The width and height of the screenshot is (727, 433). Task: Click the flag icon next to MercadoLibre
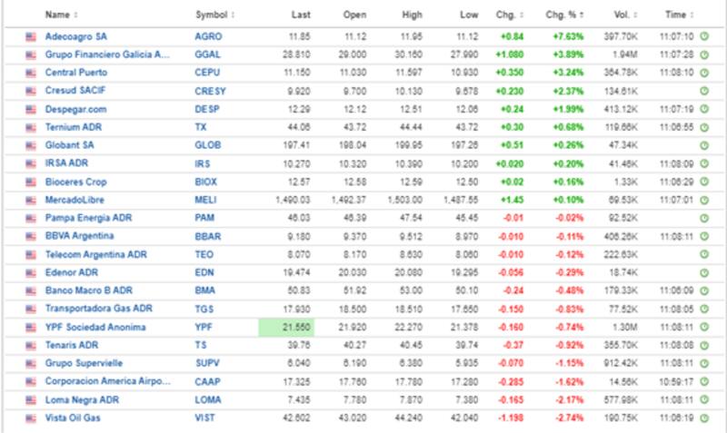[x=31, y=200]
